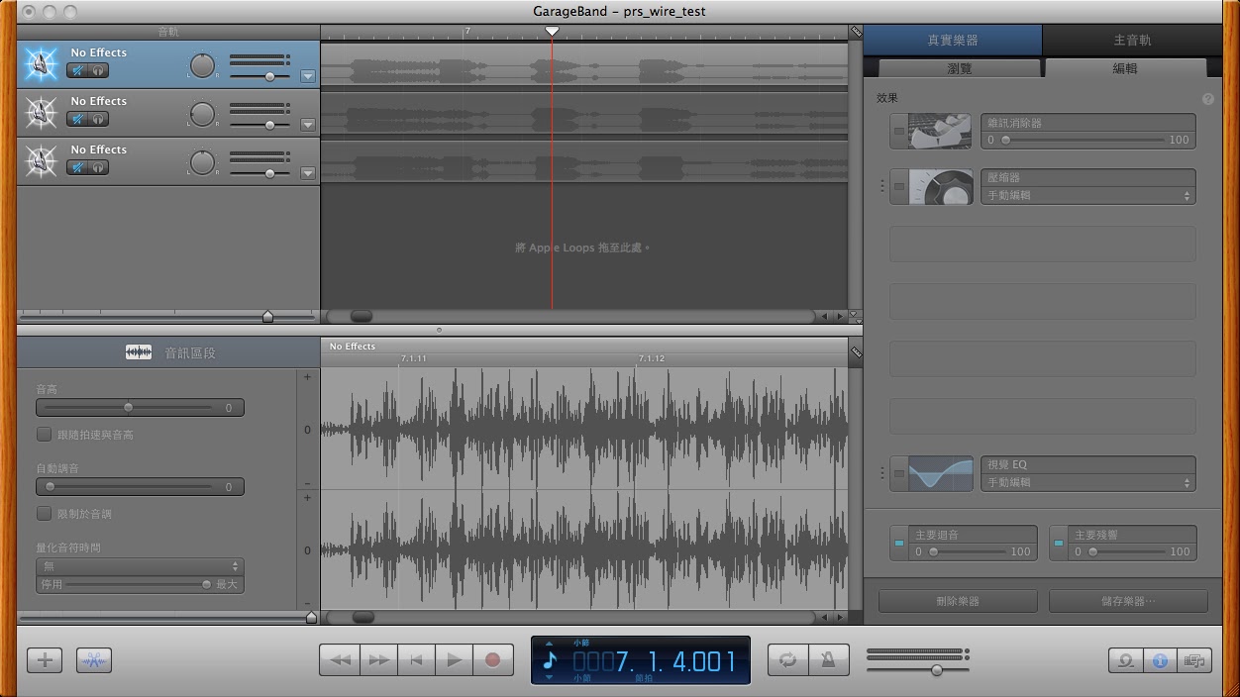Check the 限制於音調 checkbox
The image size is (1240, 697).
[x=44, y=513]
